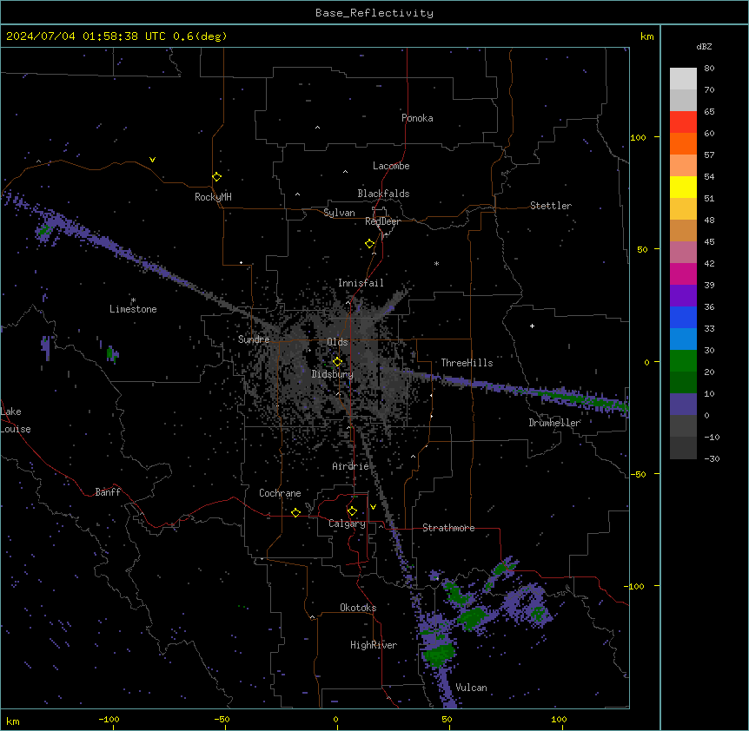Viewport: 749px width, 731px height.
Task: Click the blue 33-36 dBZ legend swatch
Action: [x=683, y=317]
